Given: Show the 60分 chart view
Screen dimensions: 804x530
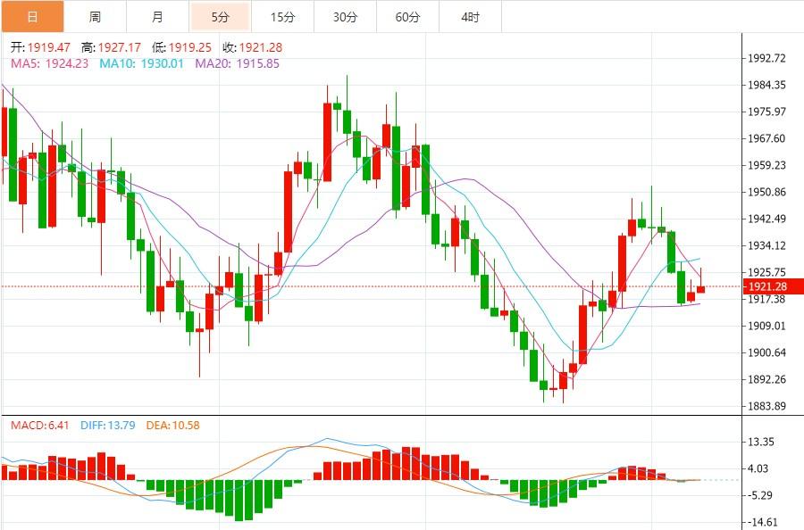Looking at the screenshot, I should 407,17.
